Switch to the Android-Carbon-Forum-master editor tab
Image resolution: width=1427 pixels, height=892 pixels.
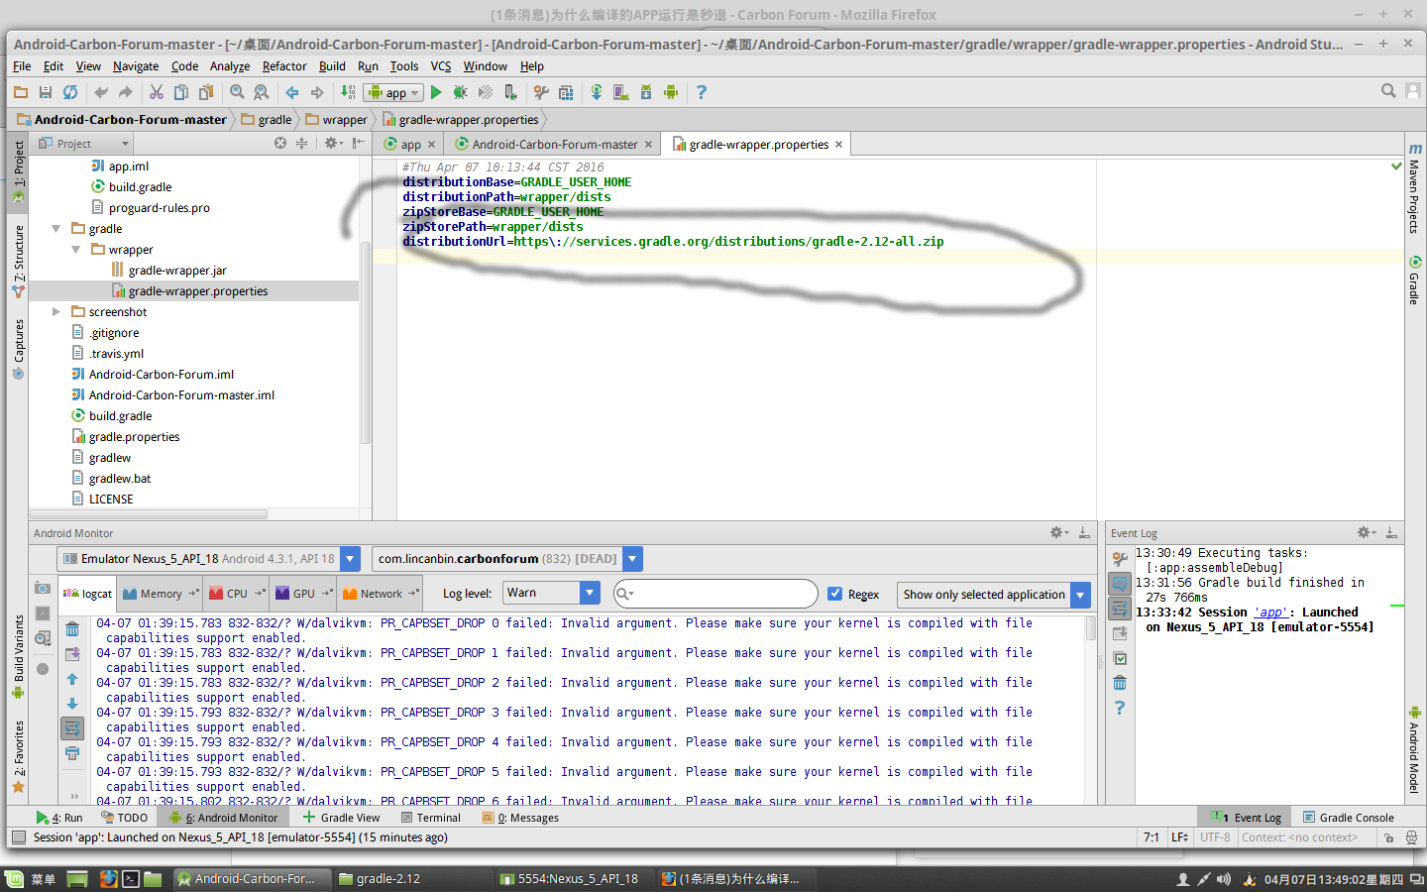pos(554,145)
